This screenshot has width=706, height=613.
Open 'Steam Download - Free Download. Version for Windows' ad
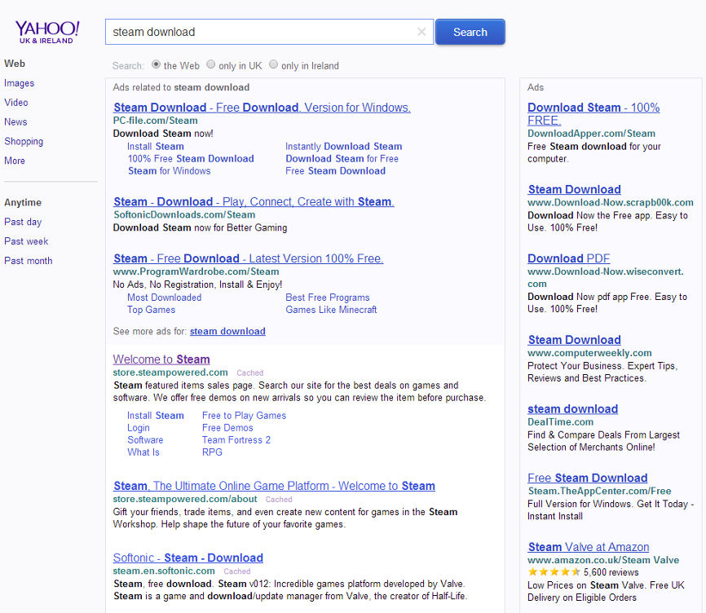(262, 108)
